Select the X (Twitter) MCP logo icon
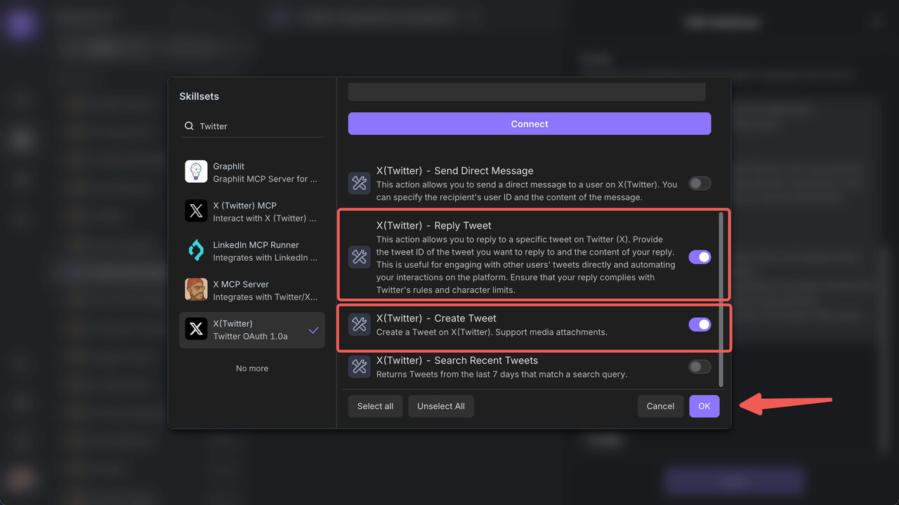 coord(196,211)
